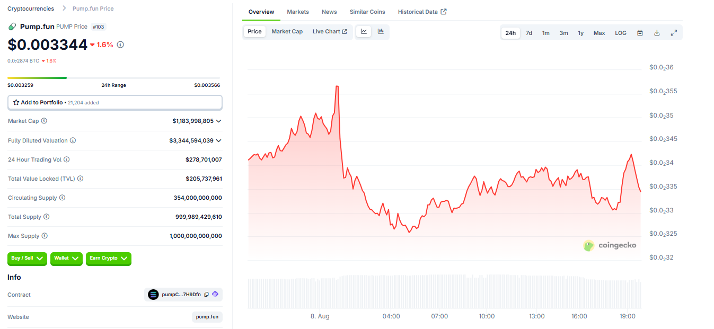Click the 0.0₇2874 BTC price text
The image size is (714, 329).
[23, 61]
